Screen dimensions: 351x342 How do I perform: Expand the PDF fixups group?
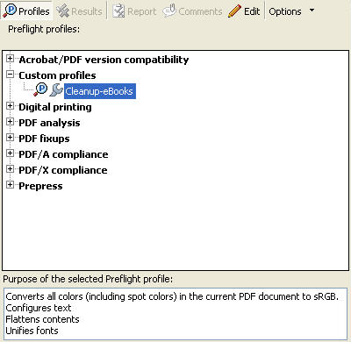click(10, 138)
